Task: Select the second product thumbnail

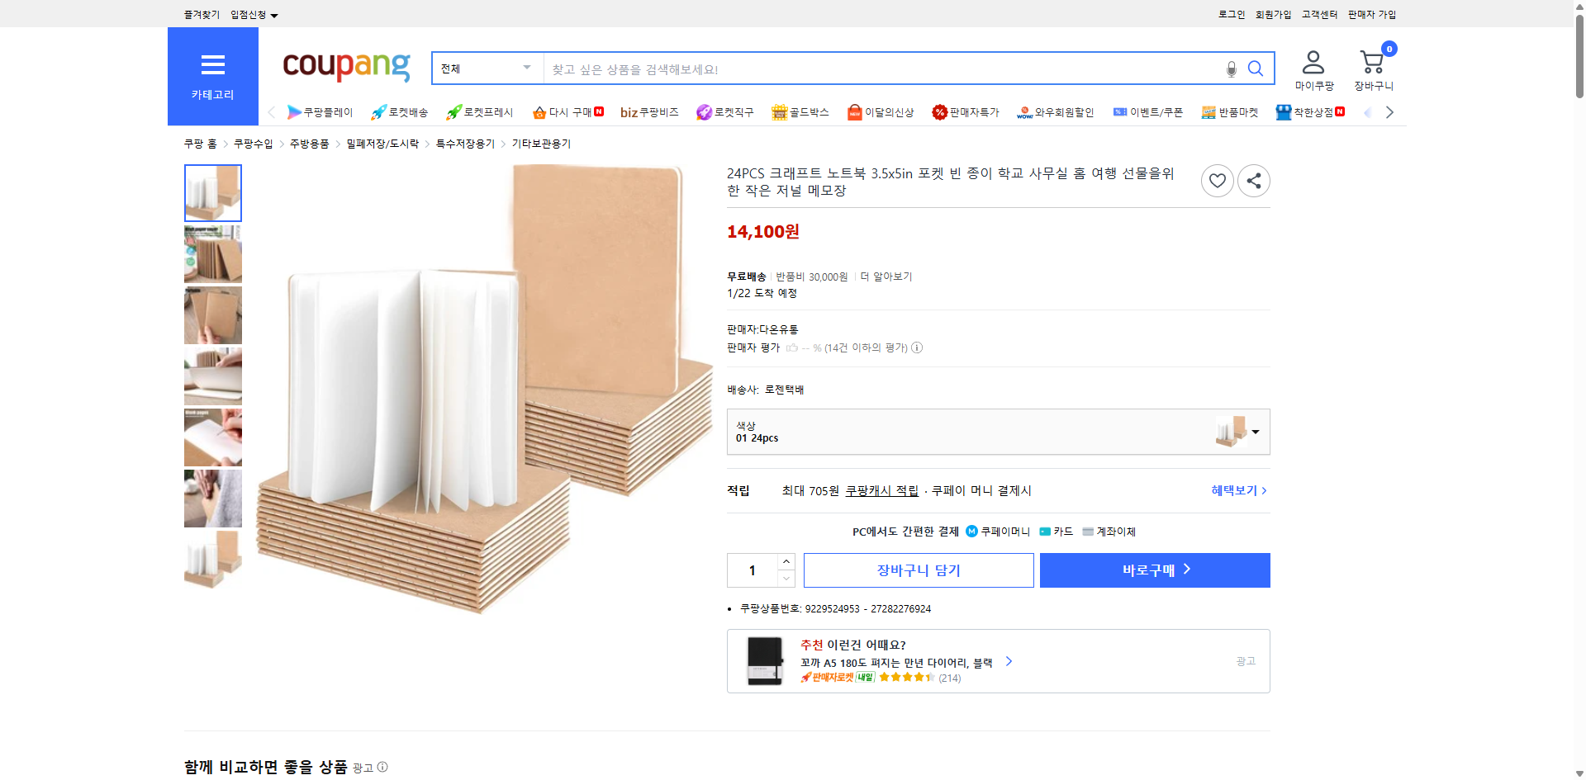Action: [212, 253]
